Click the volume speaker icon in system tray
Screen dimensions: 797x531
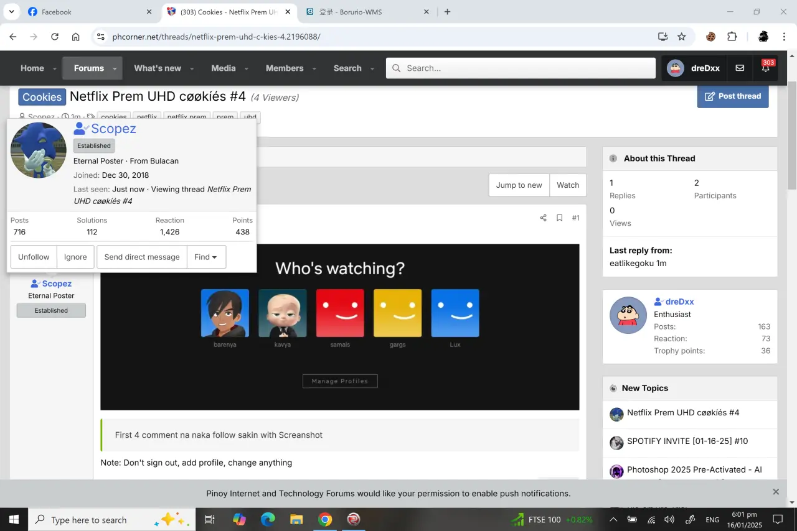(x=670, y=520)
